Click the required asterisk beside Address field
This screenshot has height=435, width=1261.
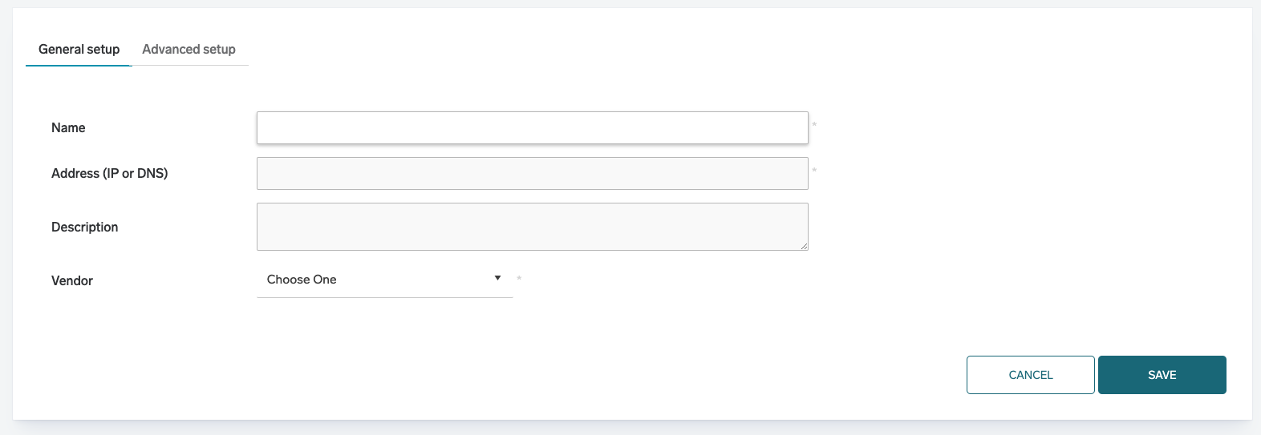point(814,171)
